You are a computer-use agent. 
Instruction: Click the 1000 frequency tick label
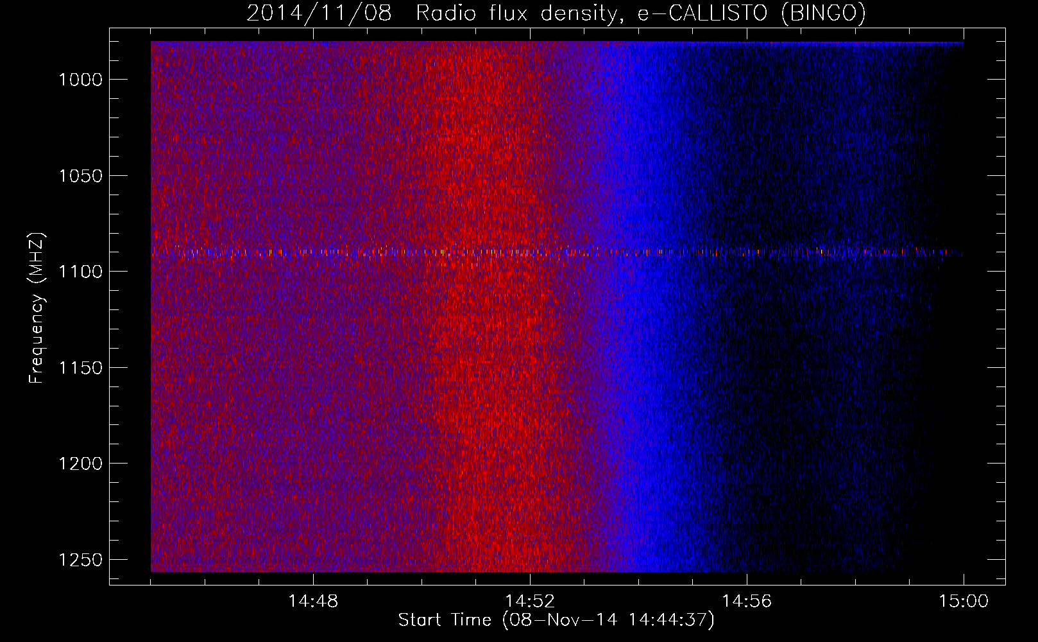coord(81,80)
